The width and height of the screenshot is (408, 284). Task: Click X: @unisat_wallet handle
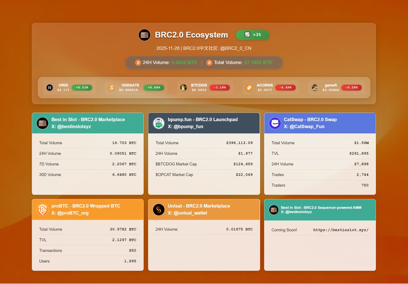click(x=187, y=213)
